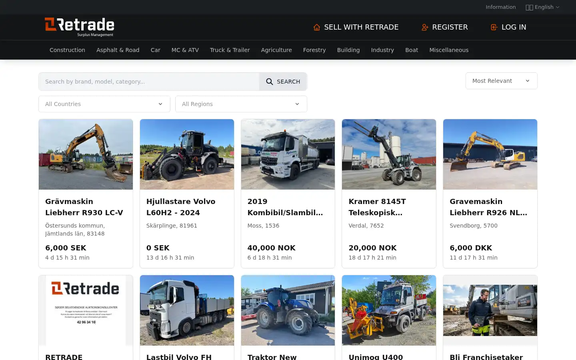Expand the All Regions dropdown
The image size is (576, 360).
241,104
